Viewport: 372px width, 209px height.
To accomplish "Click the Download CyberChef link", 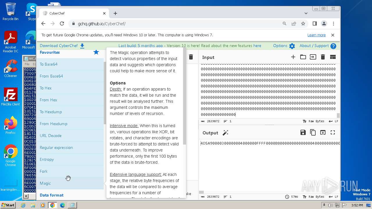I will pos(59,46).
